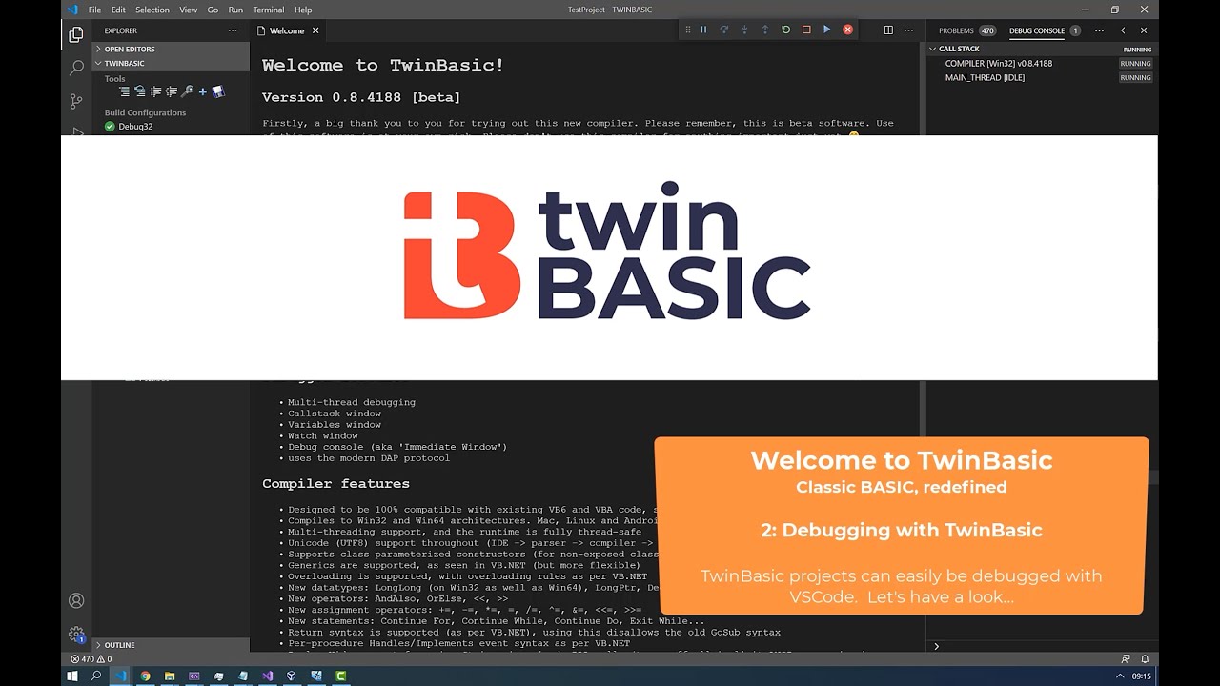Screen dimensions: 1220x686
Task: Open the Go menu
Action: click(213, 10)
